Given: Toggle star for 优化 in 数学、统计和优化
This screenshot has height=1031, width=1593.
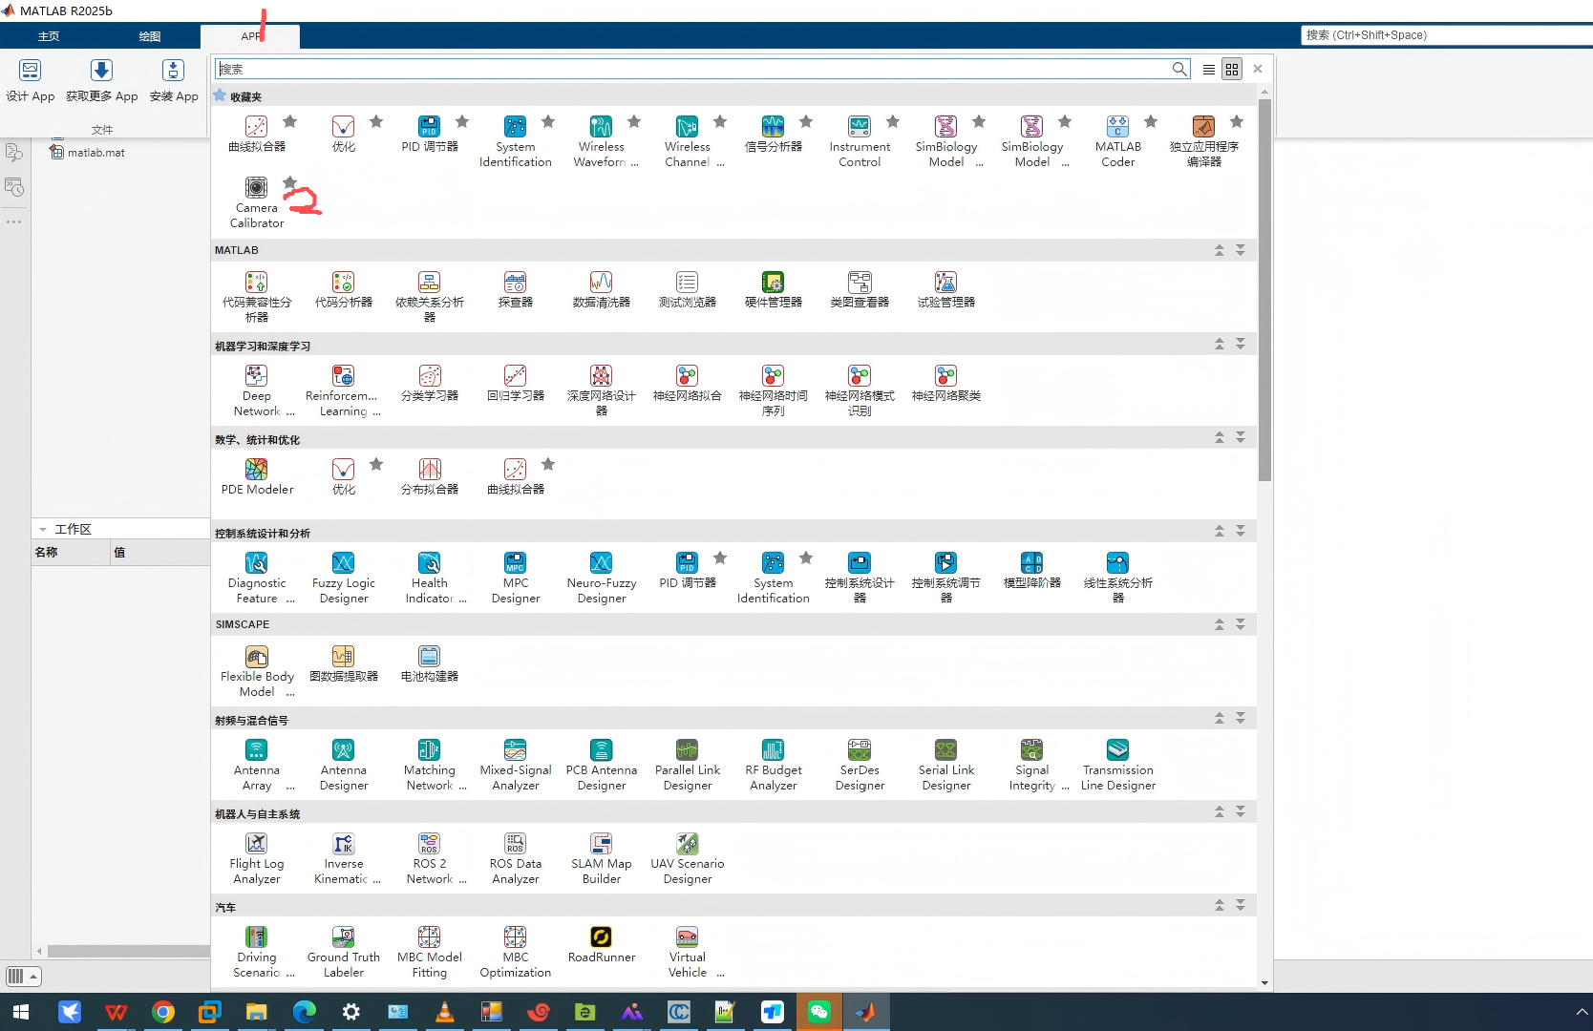Looking at the screenshot, I should click(x=376, y=464).
